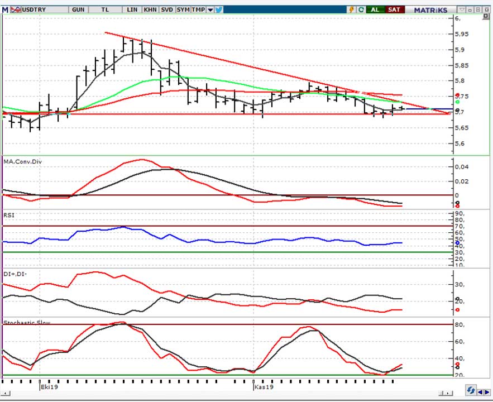This screenshot has height=402, width=493.
Task: Click the SYM toolbar button
Action: (x=183, y=9)
